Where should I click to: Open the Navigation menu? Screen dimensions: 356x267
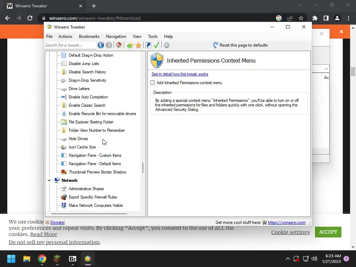pos(116,36)
